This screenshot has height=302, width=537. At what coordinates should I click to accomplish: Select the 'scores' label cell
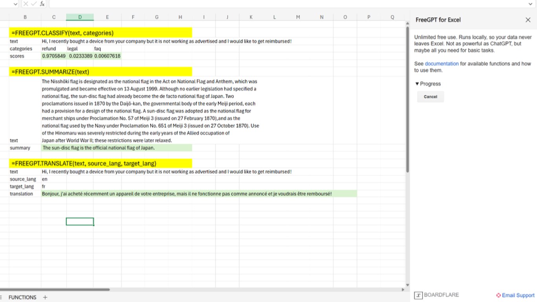[25, 56]
